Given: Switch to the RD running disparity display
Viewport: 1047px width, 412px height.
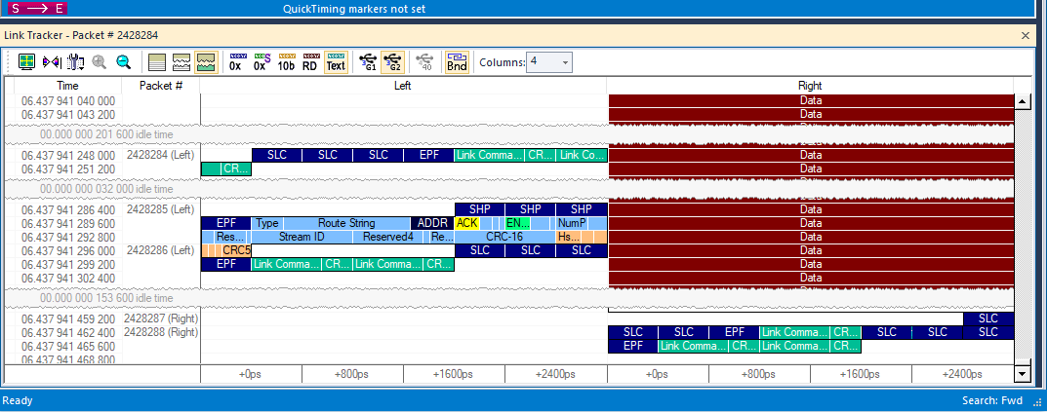Looking at the screenshot, I should pyautogui.click(x=310, y=62).
